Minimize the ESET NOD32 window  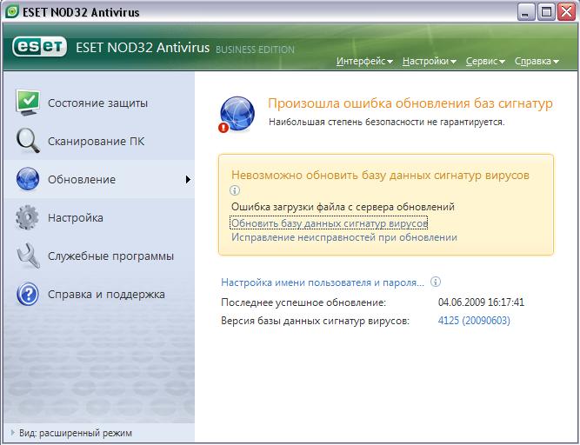tap(526, 12)
